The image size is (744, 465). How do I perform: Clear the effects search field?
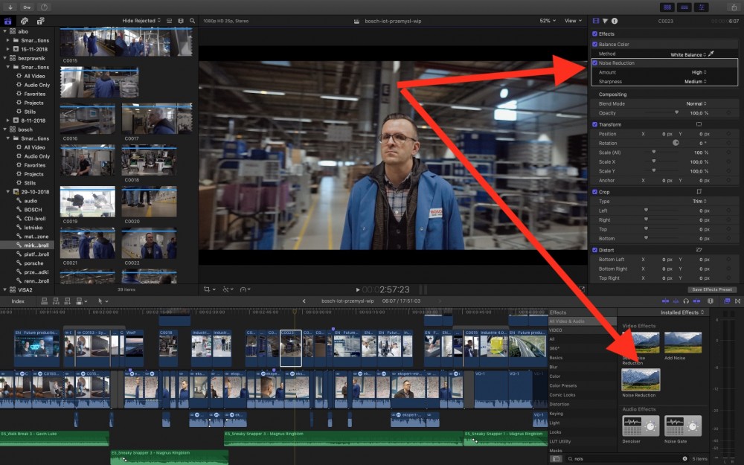pos(684,459)
